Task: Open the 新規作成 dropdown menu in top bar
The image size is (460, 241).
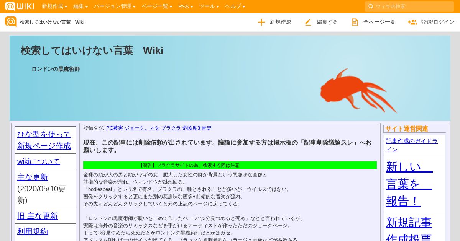Action: point(54,7)
